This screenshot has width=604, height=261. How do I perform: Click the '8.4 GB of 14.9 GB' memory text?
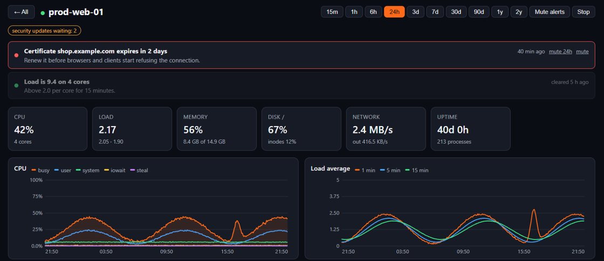(204, 142)
